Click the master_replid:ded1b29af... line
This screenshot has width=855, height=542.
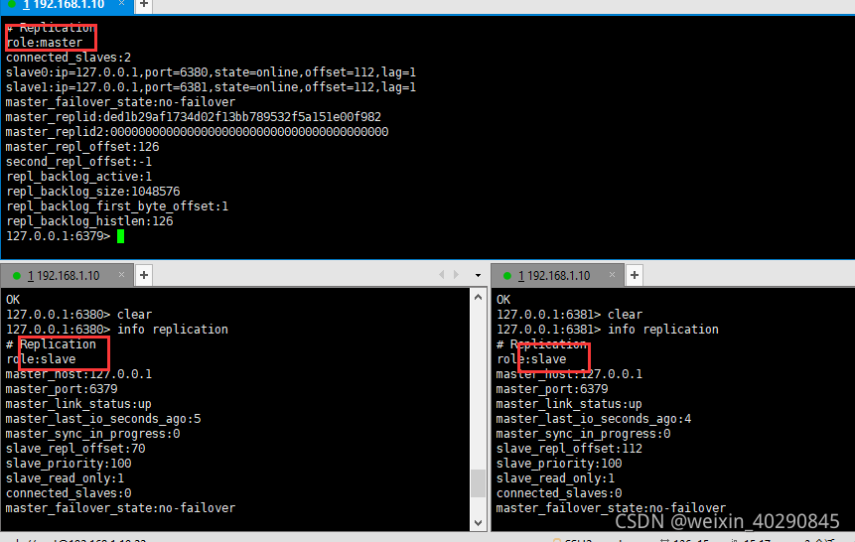[x=194, y=117]
